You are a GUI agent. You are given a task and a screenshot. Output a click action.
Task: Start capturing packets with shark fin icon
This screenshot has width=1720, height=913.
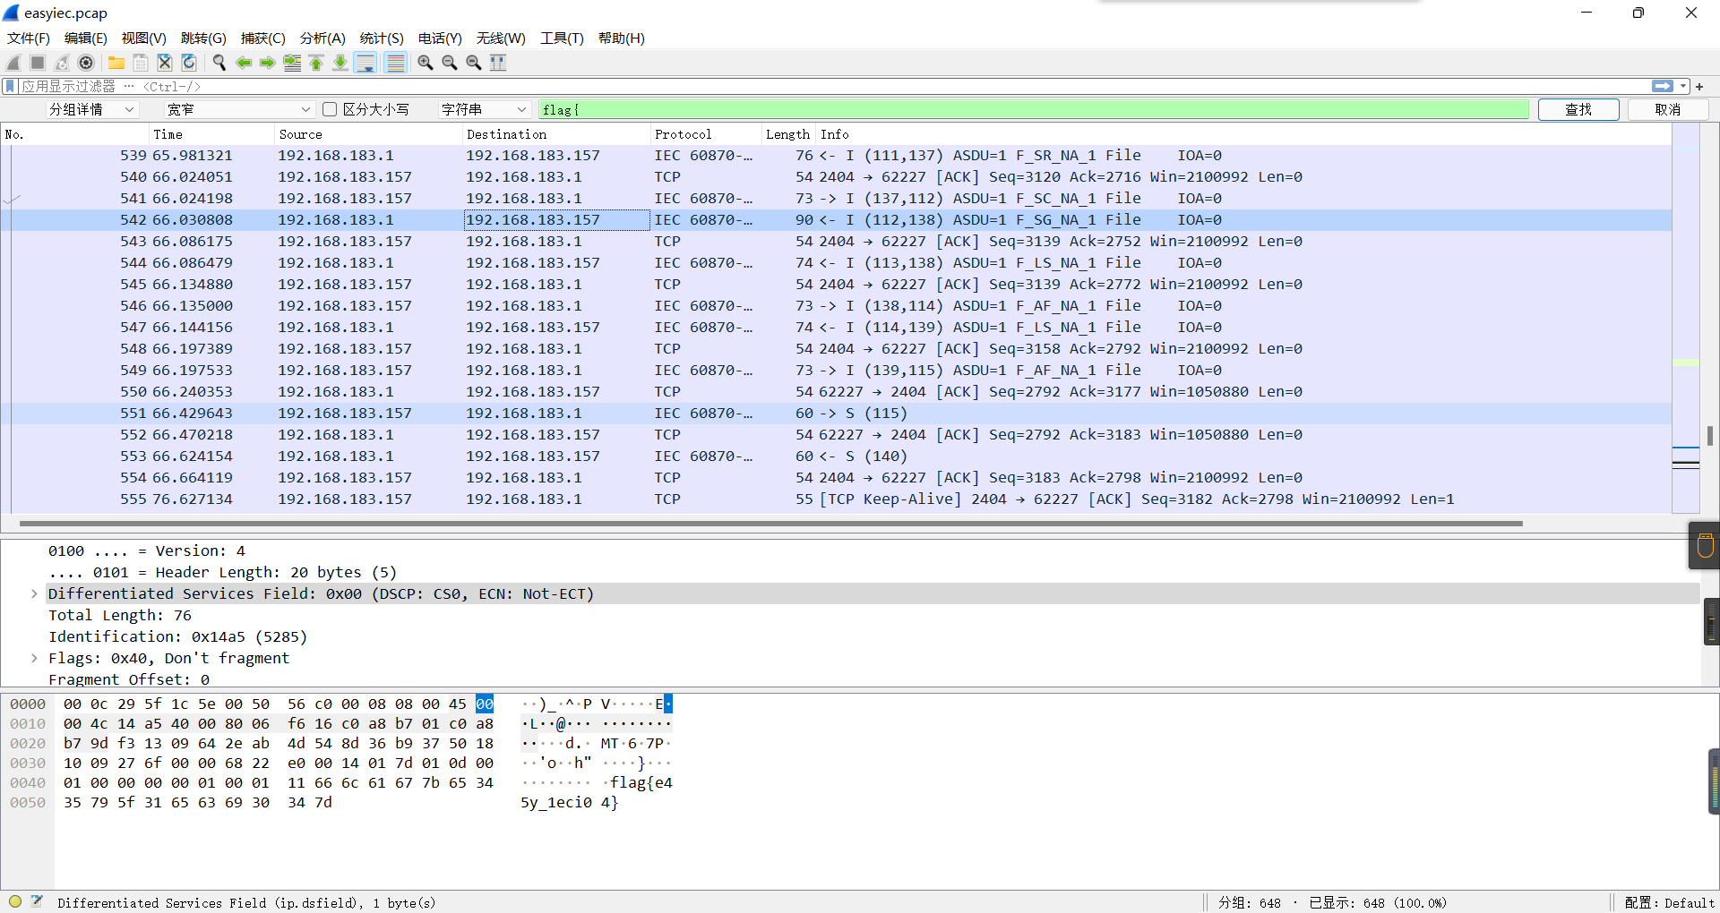click(x=13, y=63)
